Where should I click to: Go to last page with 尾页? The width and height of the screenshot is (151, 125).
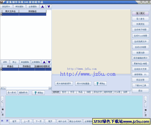[50, 121]
